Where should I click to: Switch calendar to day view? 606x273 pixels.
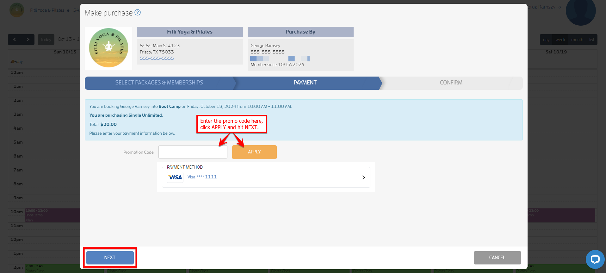coord(546,40)
